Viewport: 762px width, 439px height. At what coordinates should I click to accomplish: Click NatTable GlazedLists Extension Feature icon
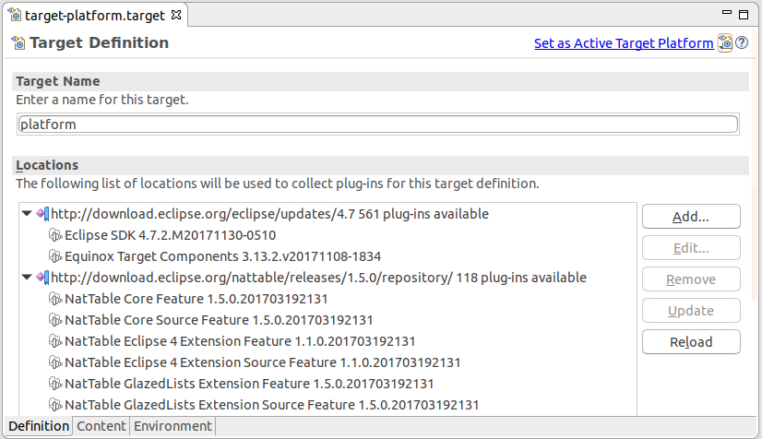(x=55, y=384)
